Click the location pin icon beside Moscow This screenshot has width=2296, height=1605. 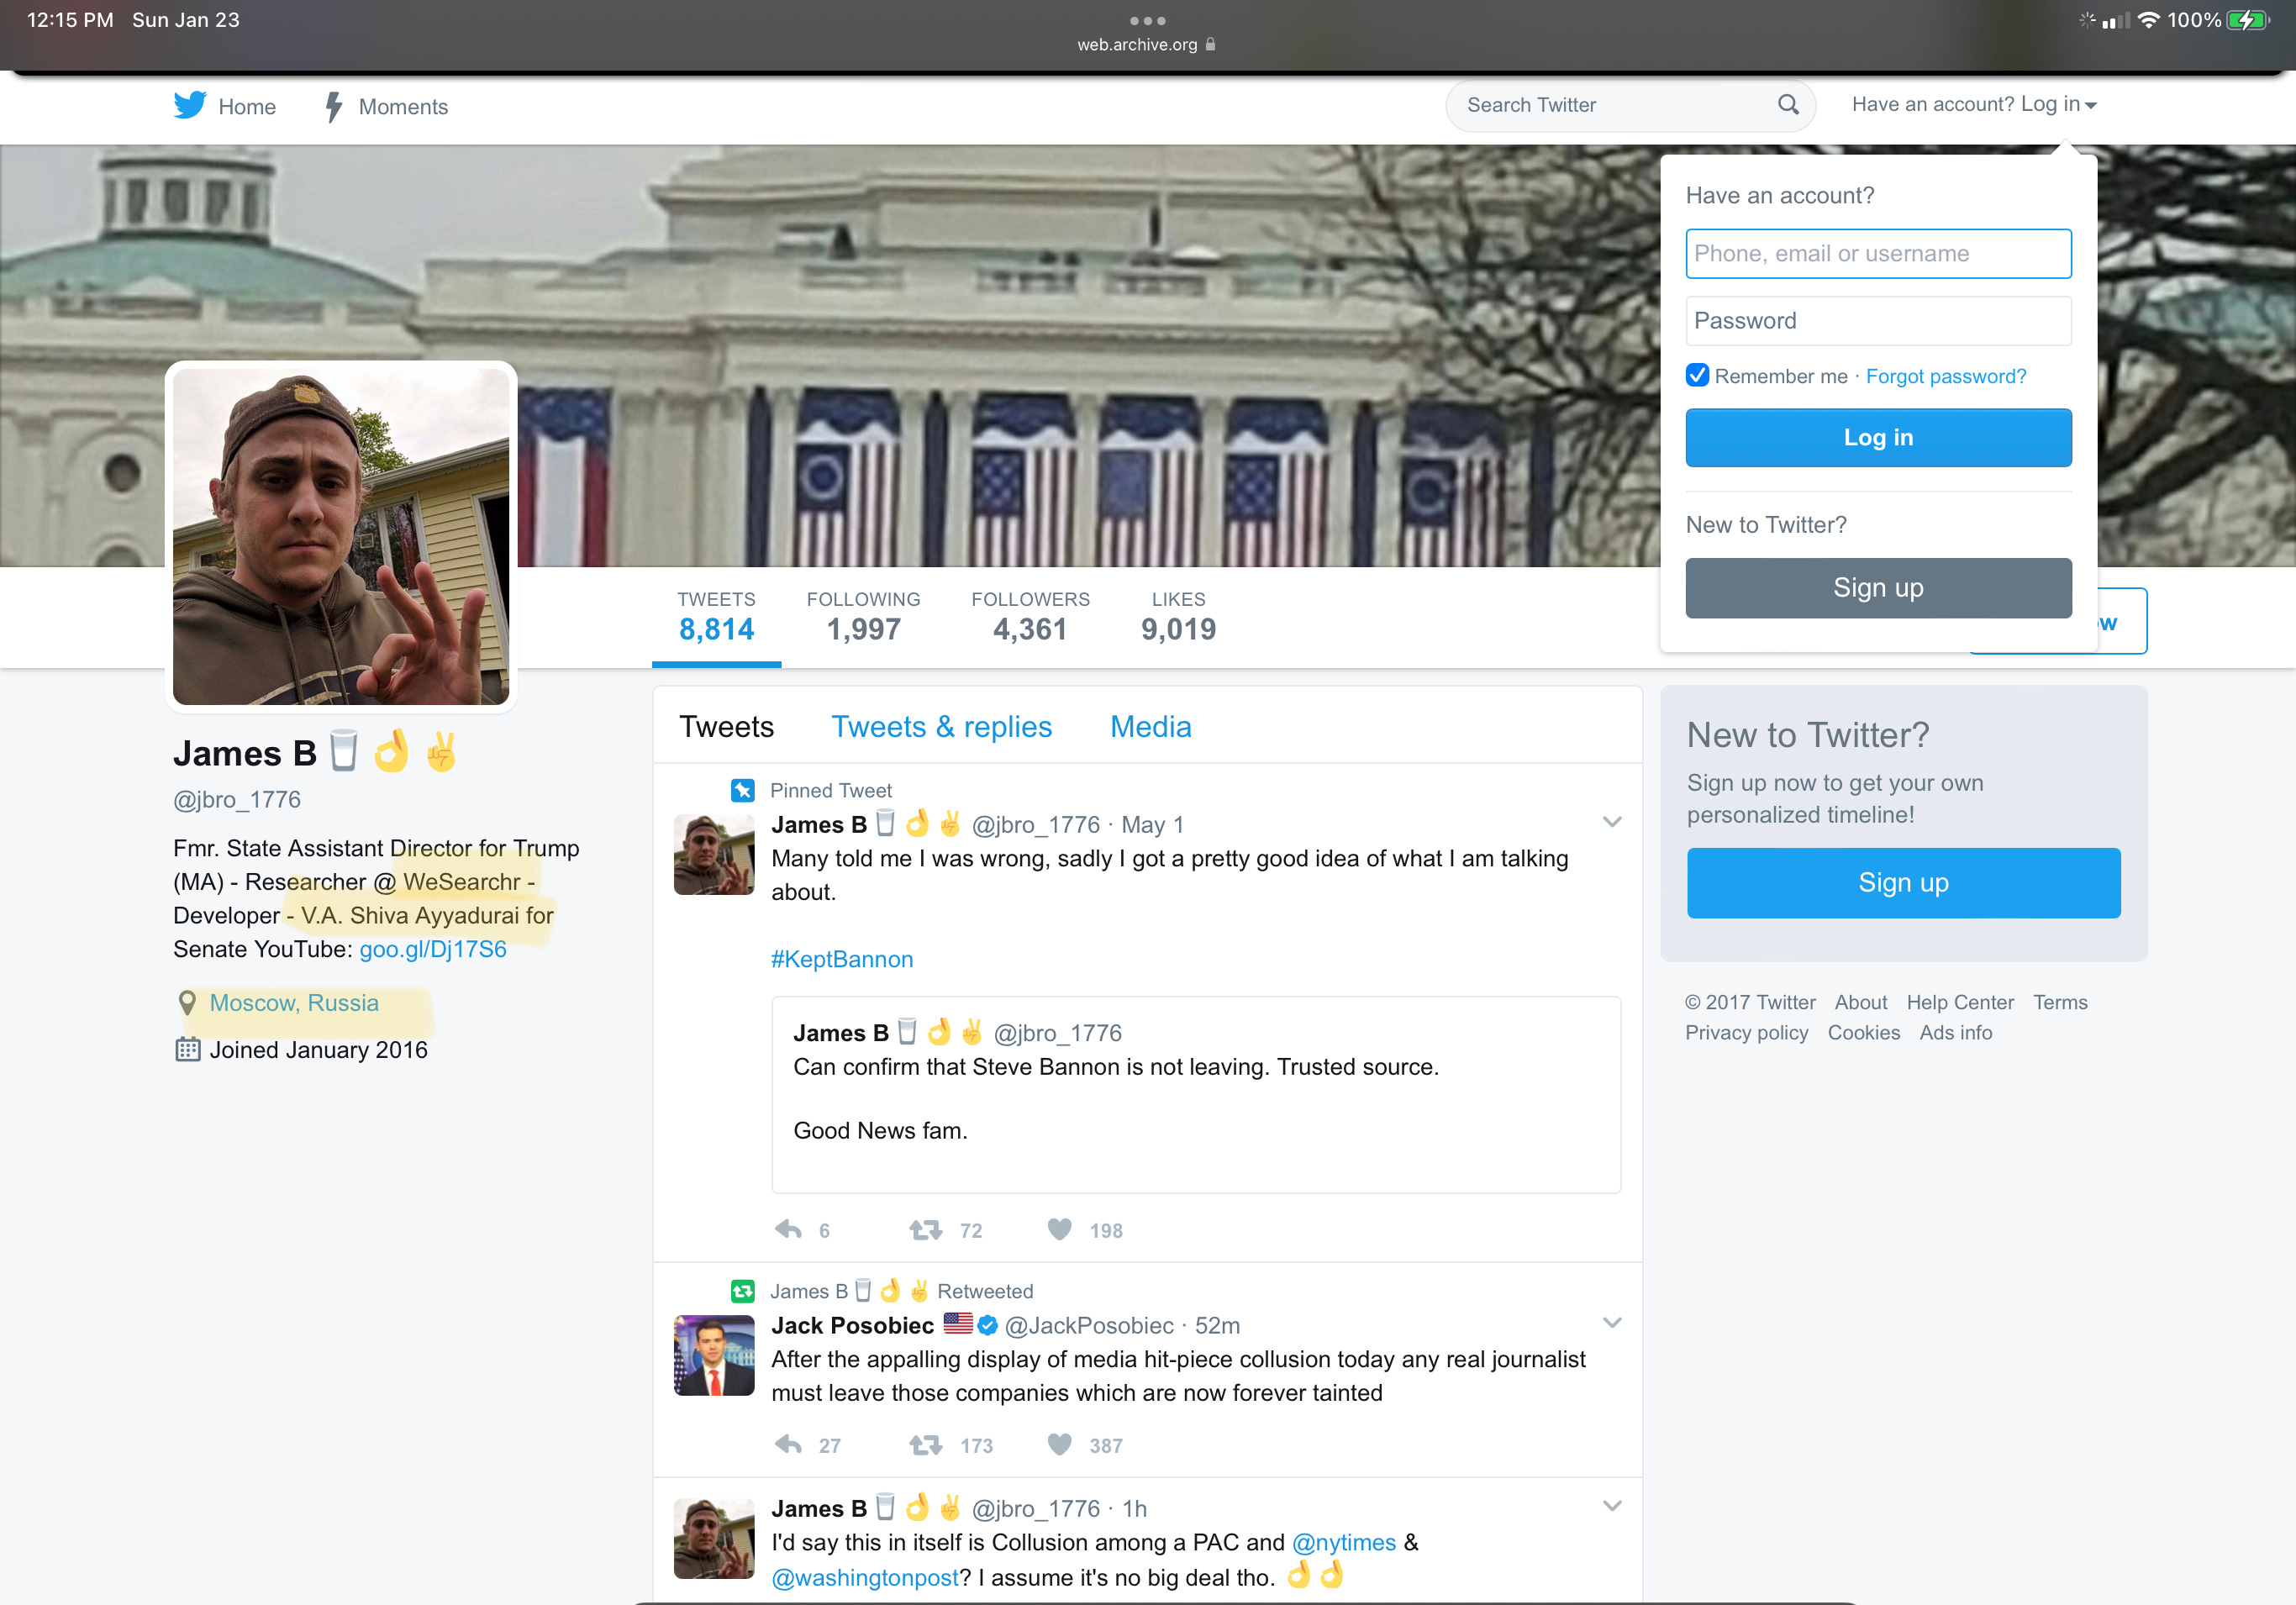click(187, 1003)
